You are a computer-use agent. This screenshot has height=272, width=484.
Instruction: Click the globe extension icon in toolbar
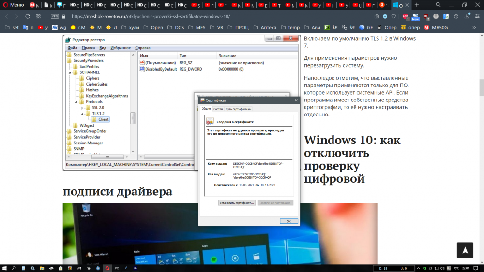[436, 16]
